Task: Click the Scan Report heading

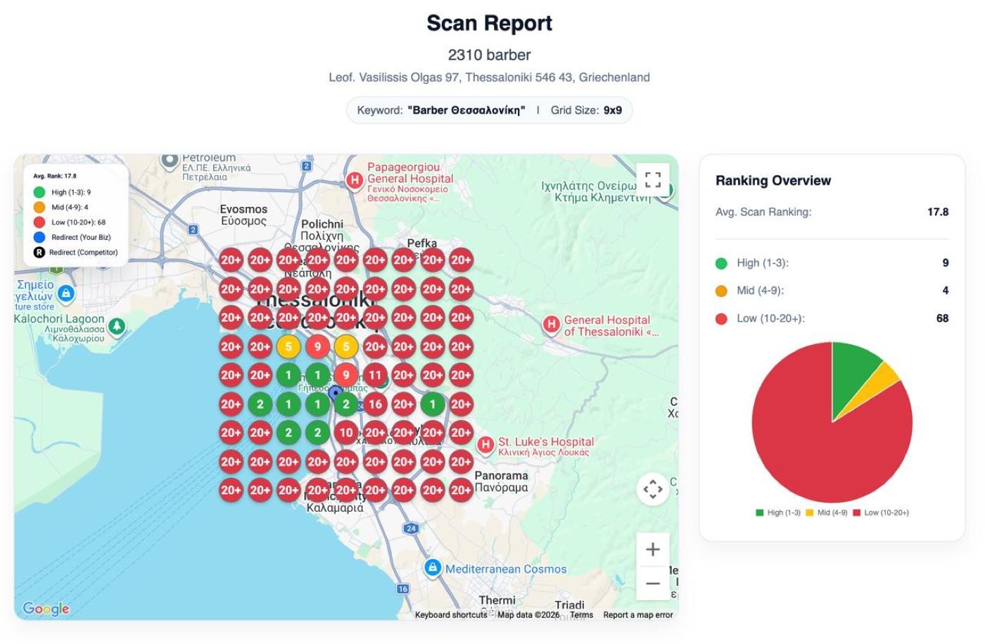Action: [490, 23]
